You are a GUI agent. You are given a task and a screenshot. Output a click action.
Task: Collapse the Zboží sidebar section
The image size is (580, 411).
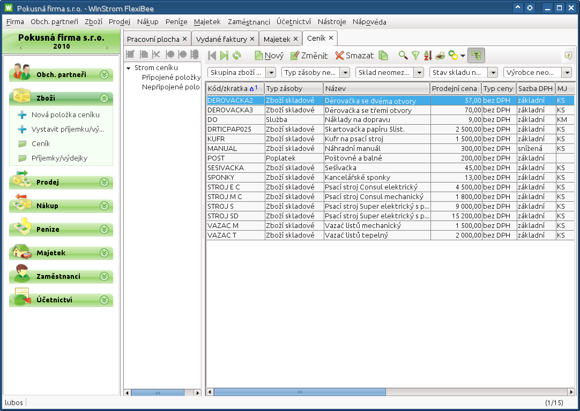click(x=104, y=98)
